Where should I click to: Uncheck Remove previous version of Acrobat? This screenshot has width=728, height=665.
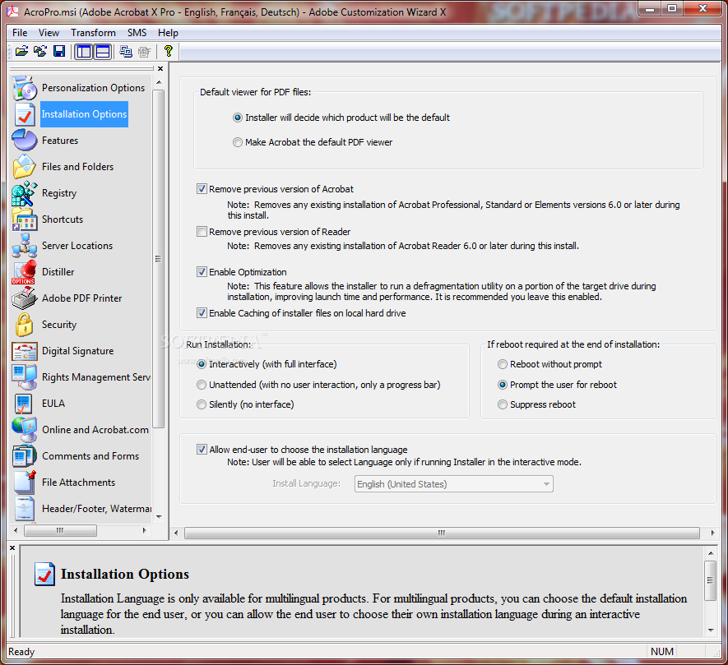[x=202, y=189]
